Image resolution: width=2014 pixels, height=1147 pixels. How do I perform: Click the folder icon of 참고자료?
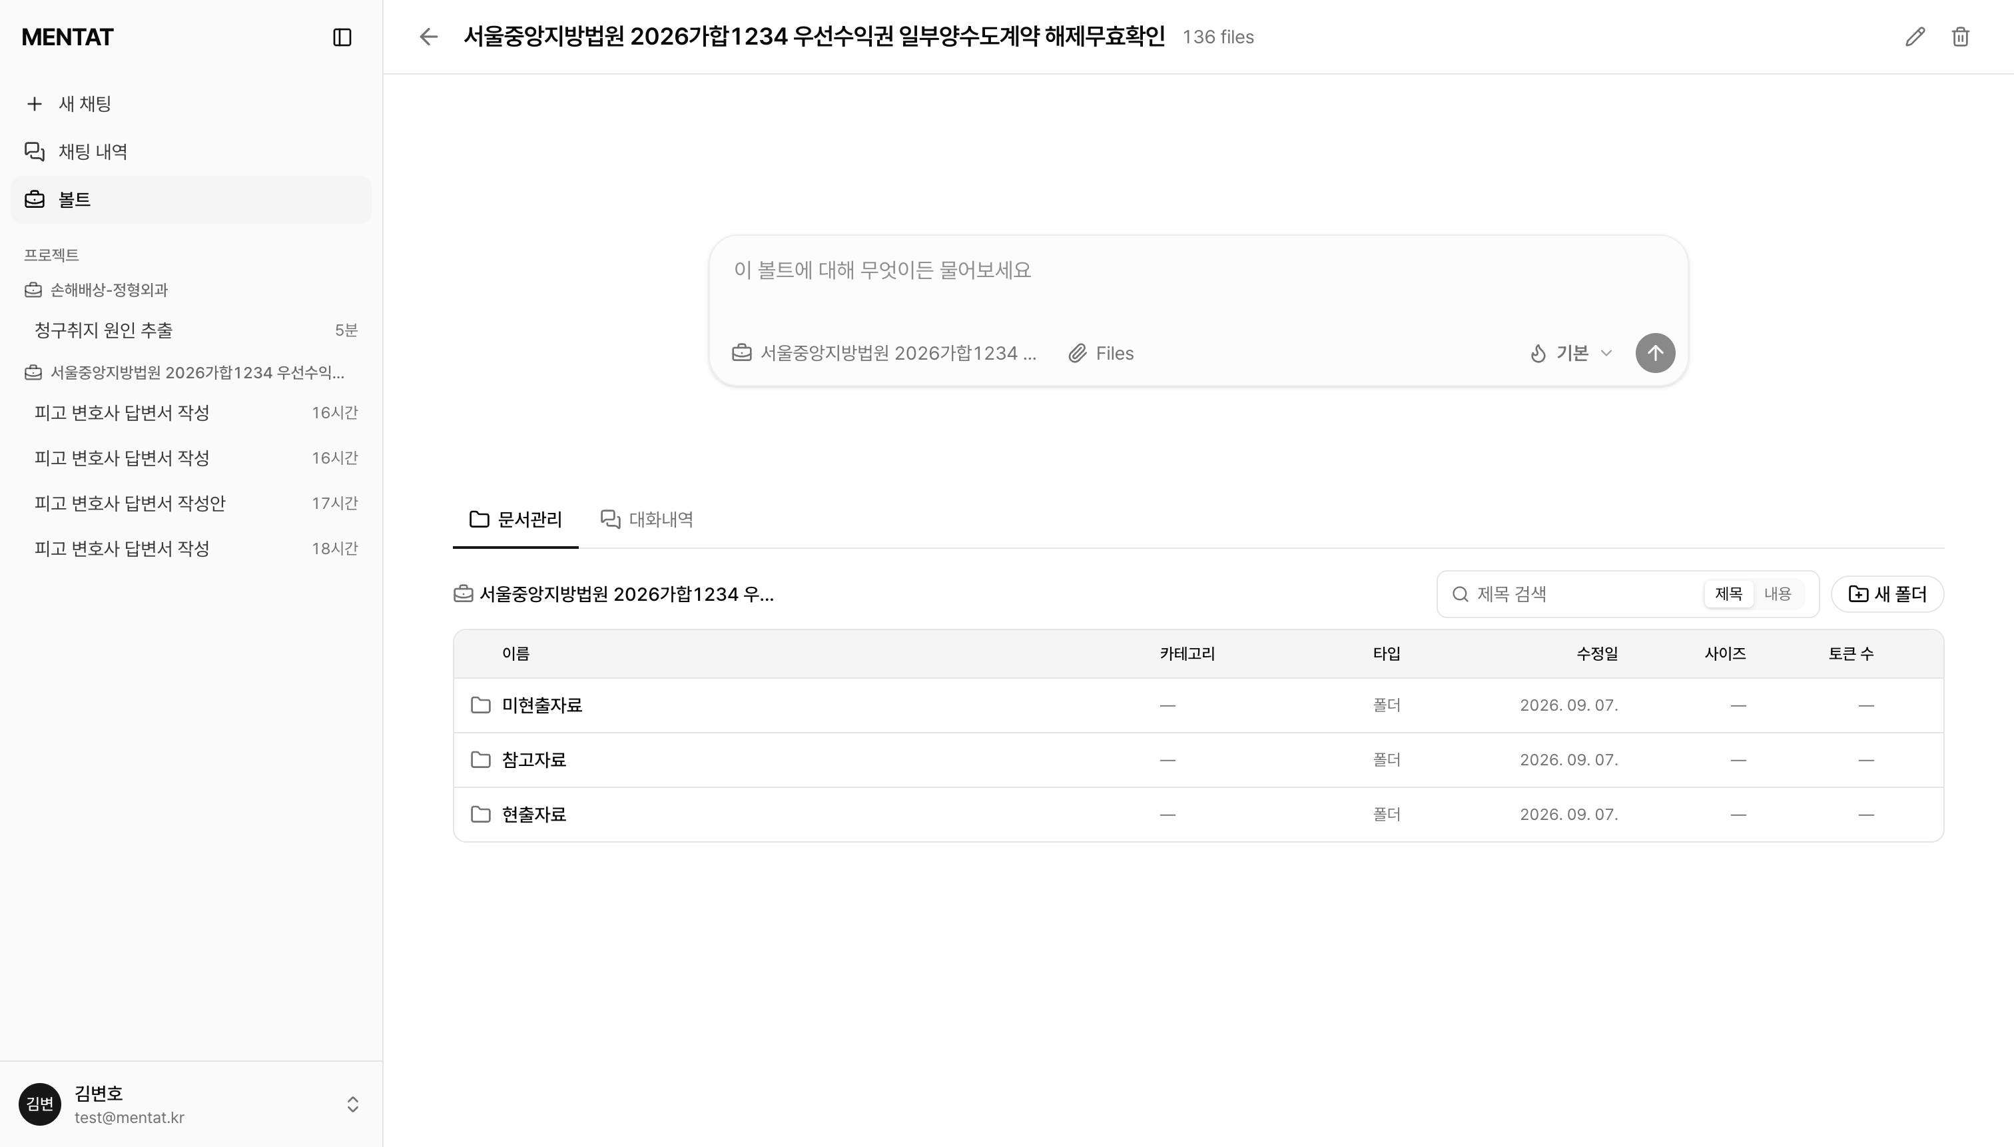point(480,760)
